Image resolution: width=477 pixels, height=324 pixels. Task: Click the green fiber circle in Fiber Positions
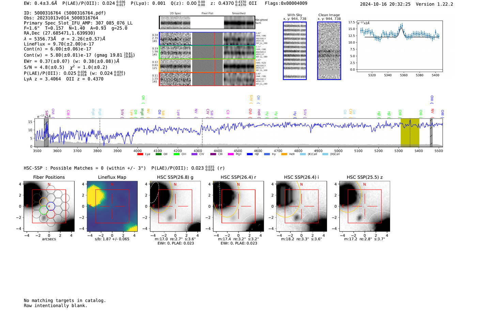pos(44,210)
